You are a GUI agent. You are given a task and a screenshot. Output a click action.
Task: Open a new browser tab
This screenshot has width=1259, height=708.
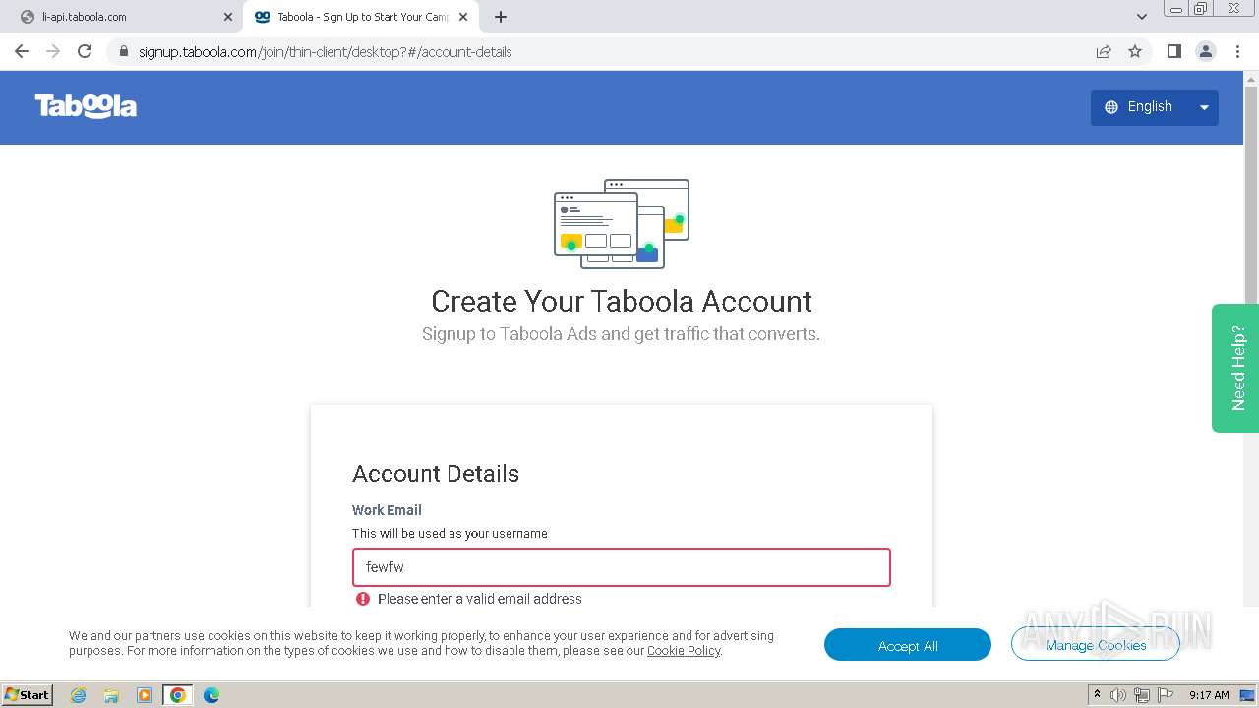click(x=501, y=17)
